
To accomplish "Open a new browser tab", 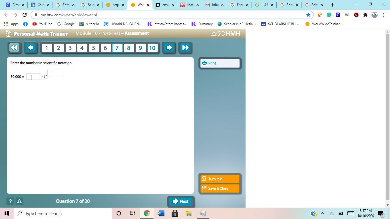I will 333,5.
